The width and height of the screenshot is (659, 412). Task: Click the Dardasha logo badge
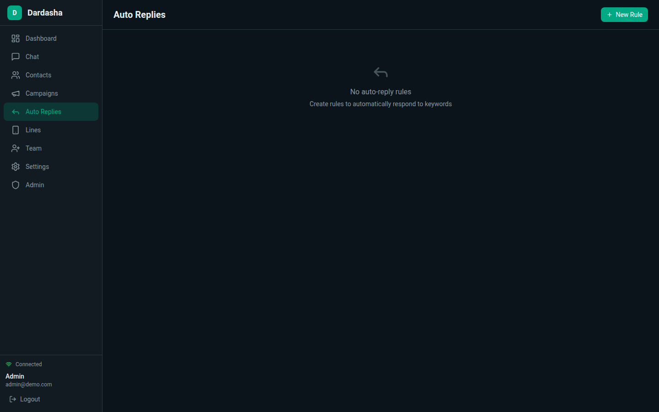pos(15,13)
